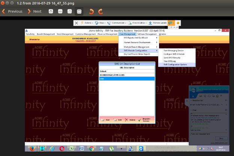
Task: Open the Customer Management menu
Action: tap(85, 34)
